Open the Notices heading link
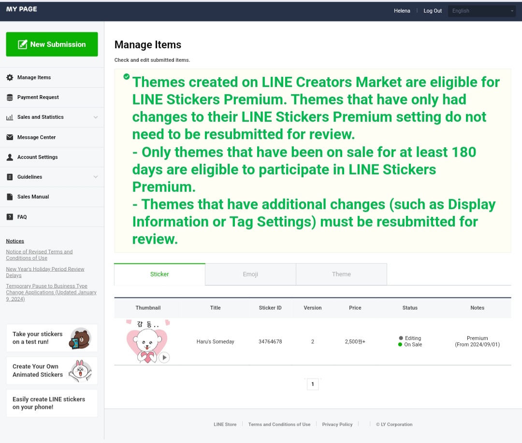Screen dimensions: 522x443 (15, 241)
